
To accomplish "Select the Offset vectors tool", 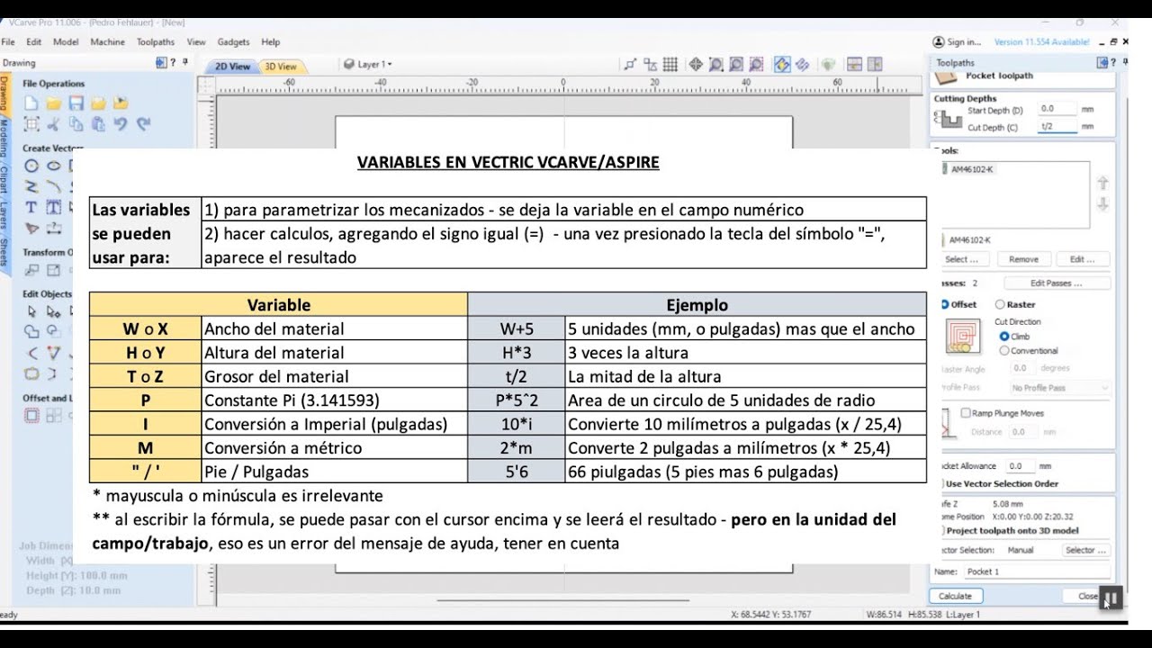I will tap(31, 415).
